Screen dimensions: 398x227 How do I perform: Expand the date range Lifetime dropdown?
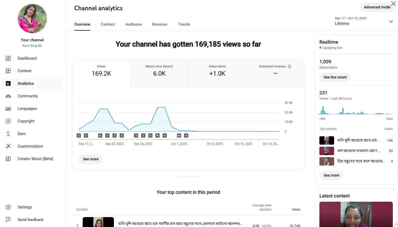(391, 21)
